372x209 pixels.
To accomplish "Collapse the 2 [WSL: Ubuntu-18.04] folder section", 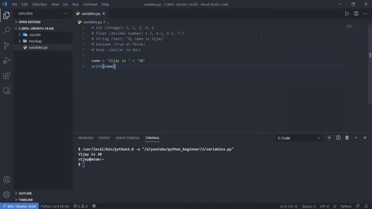I will 42,28.
